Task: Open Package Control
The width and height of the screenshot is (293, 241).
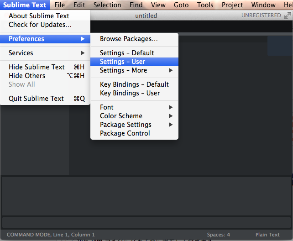Action: point(134,133)
